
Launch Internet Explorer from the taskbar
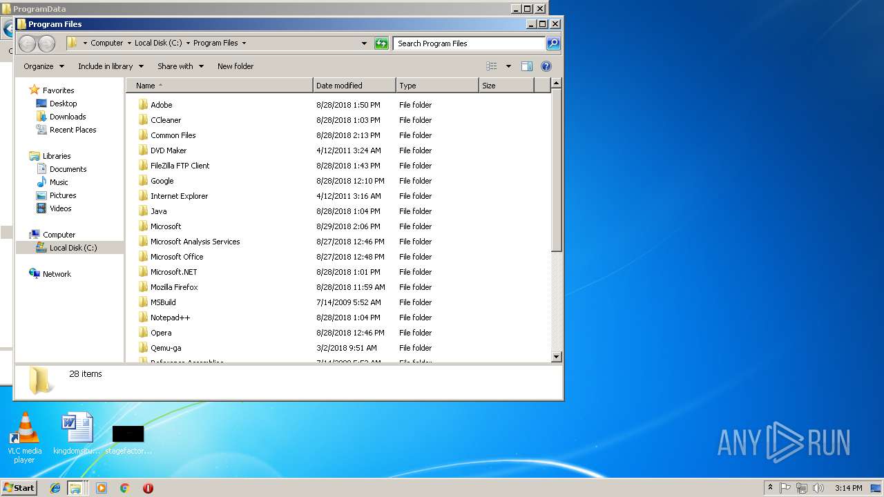click(x=55, y=488)
